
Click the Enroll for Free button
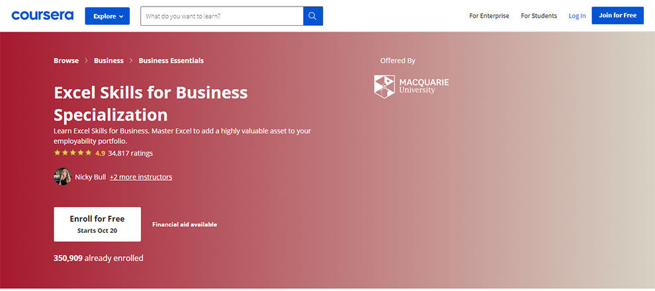pyautogui.click(x=97, y=224)
